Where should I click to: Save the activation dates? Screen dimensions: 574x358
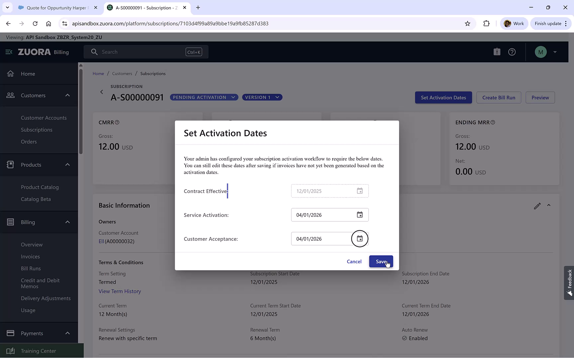tap(381, 261)
